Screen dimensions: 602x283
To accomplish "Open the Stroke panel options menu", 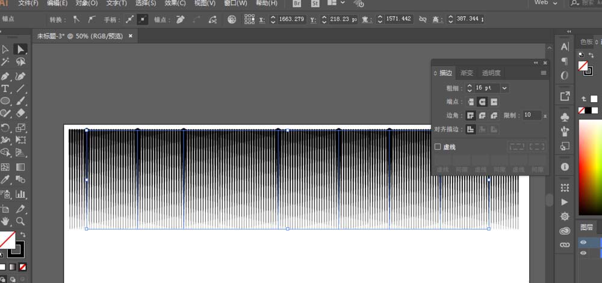I will click(x=544, y=73).
